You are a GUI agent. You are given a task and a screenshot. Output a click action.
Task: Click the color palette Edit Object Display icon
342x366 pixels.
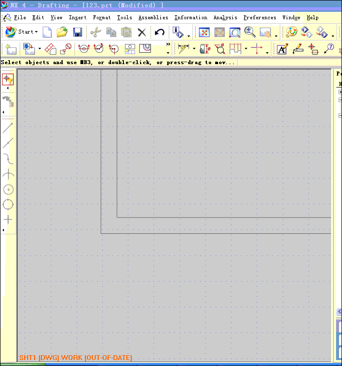click(291, 32)
